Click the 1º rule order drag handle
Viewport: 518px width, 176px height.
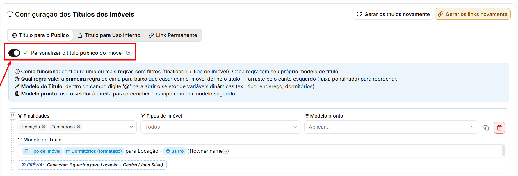pyautogui.click(x=13, y=116)
